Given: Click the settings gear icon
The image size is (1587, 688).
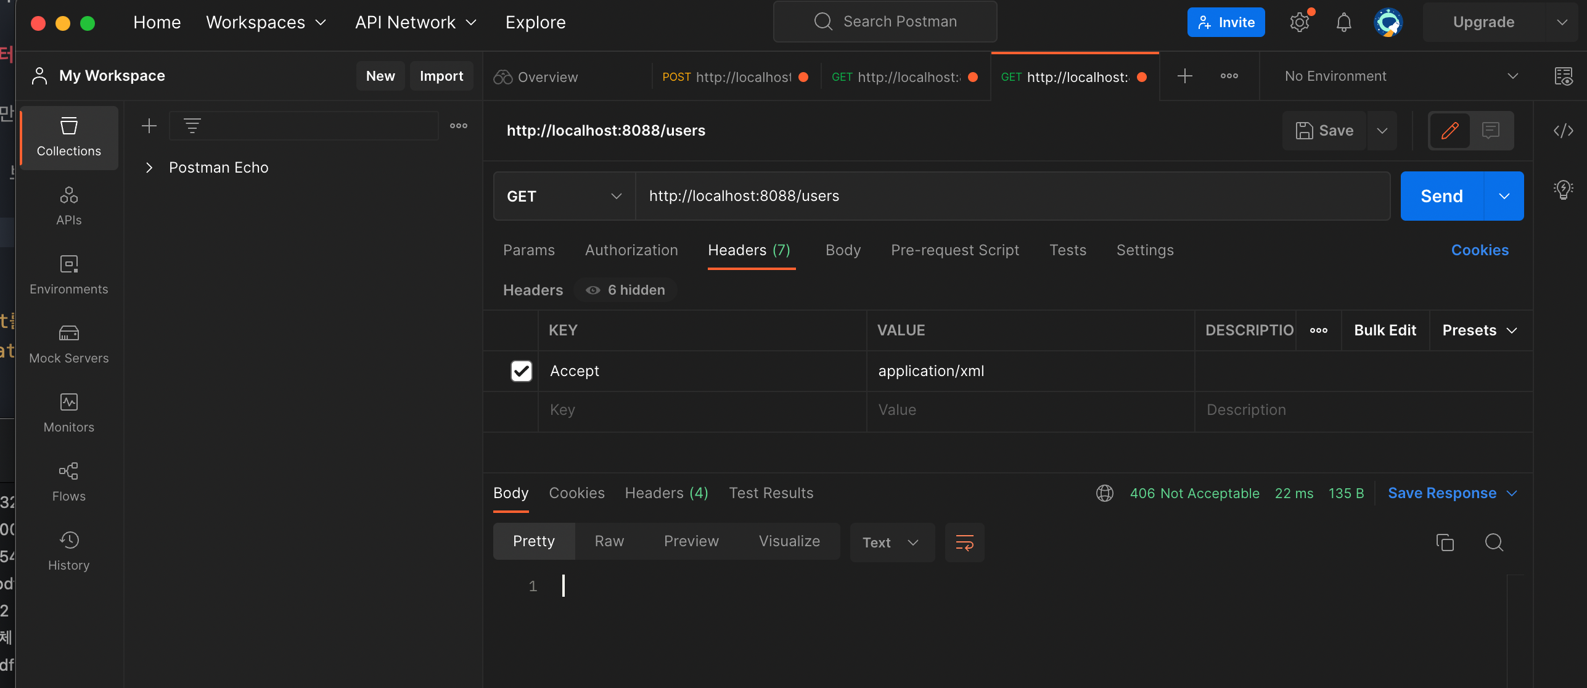Looking at the screenshot, I should (x=1299, y=22).
